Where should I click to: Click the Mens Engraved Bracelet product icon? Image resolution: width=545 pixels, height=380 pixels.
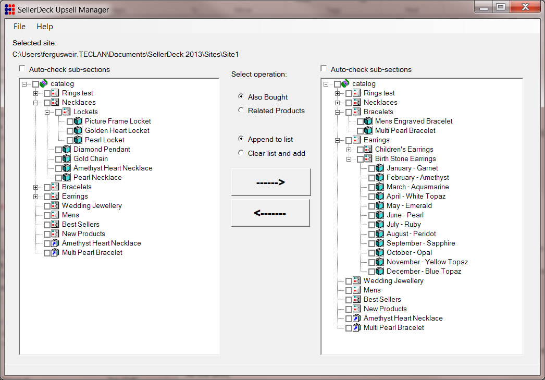pos(368,121)
